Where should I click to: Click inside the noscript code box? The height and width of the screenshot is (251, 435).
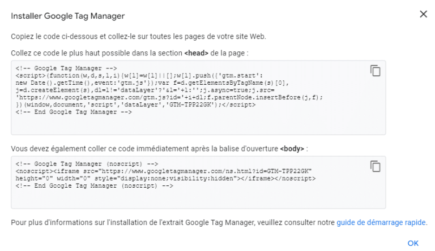pyautogui.click(x=198, y=182)
